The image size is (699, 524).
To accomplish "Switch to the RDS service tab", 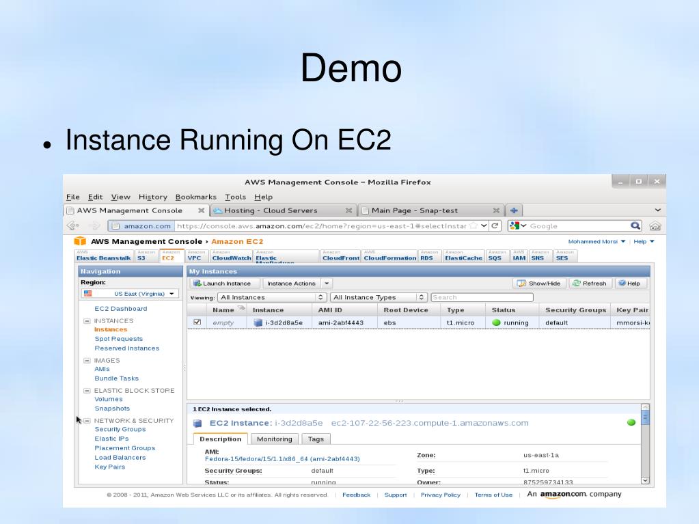I will pos(429,256).
